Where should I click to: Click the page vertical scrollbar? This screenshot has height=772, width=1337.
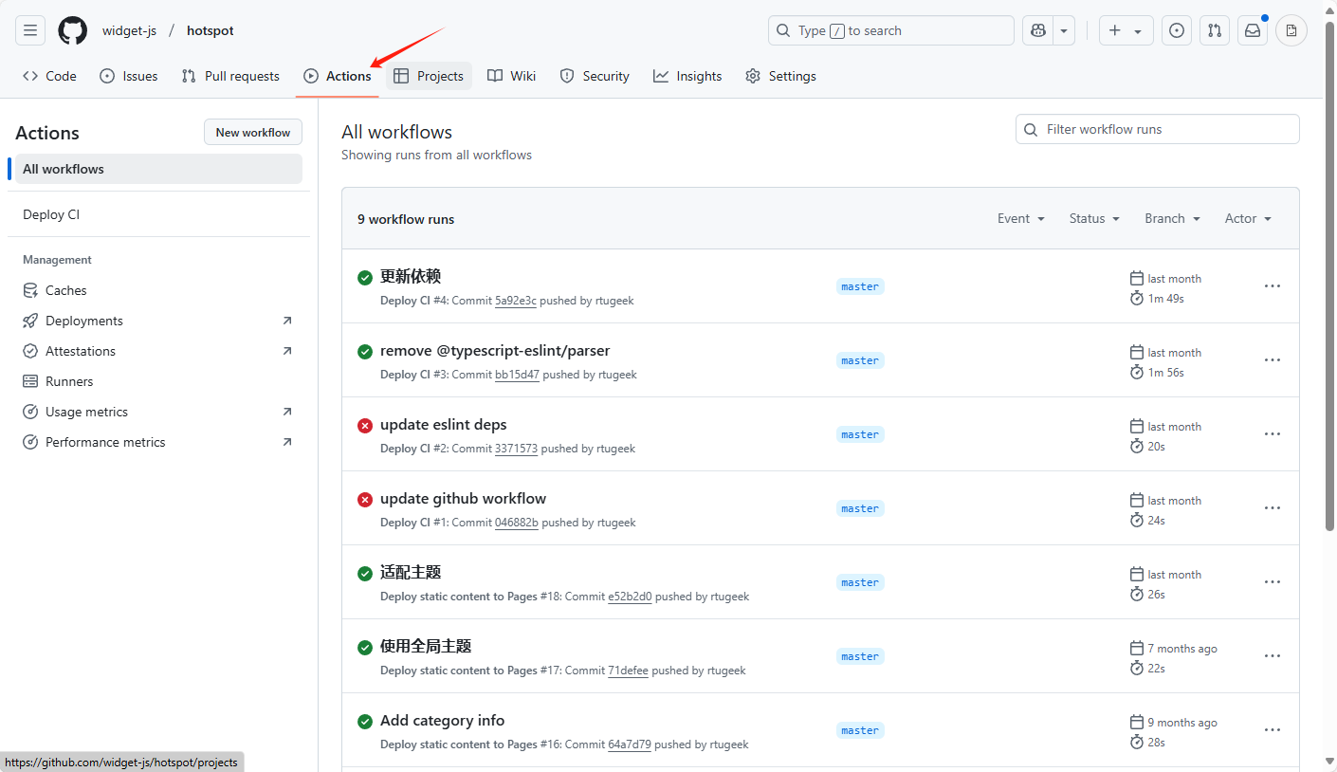click(x=1330, y=275)
